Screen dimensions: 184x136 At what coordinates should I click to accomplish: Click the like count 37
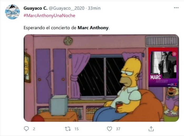[x=118, y=129]
